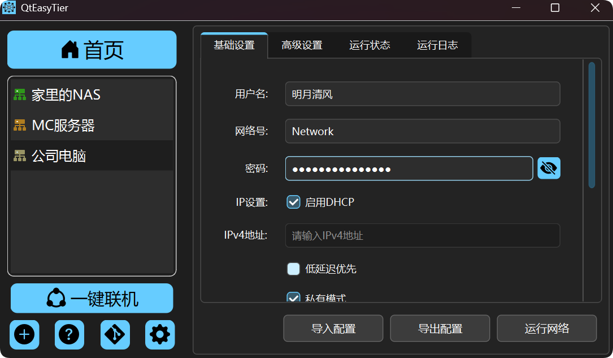Click the IPv4地址 input field
The width and height of the screenshot is (613, 358).
[x=422, y=235]
